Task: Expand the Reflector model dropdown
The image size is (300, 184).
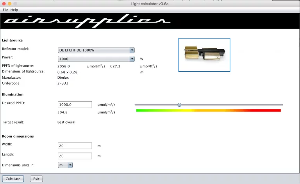Action: pyautogui.click(x=96, y=50)
